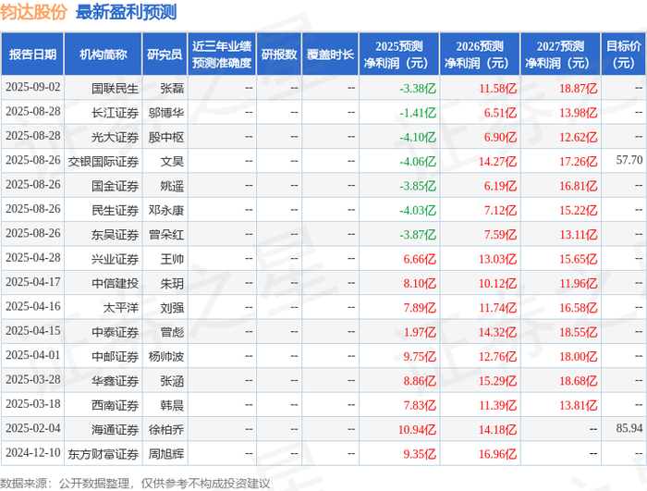Select institution 太平洋
Image resolution: width=647 pixels, height=491 pixels.
click(120, 307)
